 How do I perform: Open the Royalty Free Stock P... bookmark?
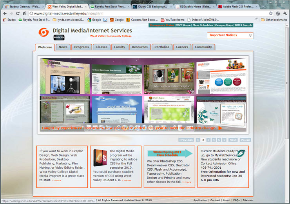tap(34, 20)
